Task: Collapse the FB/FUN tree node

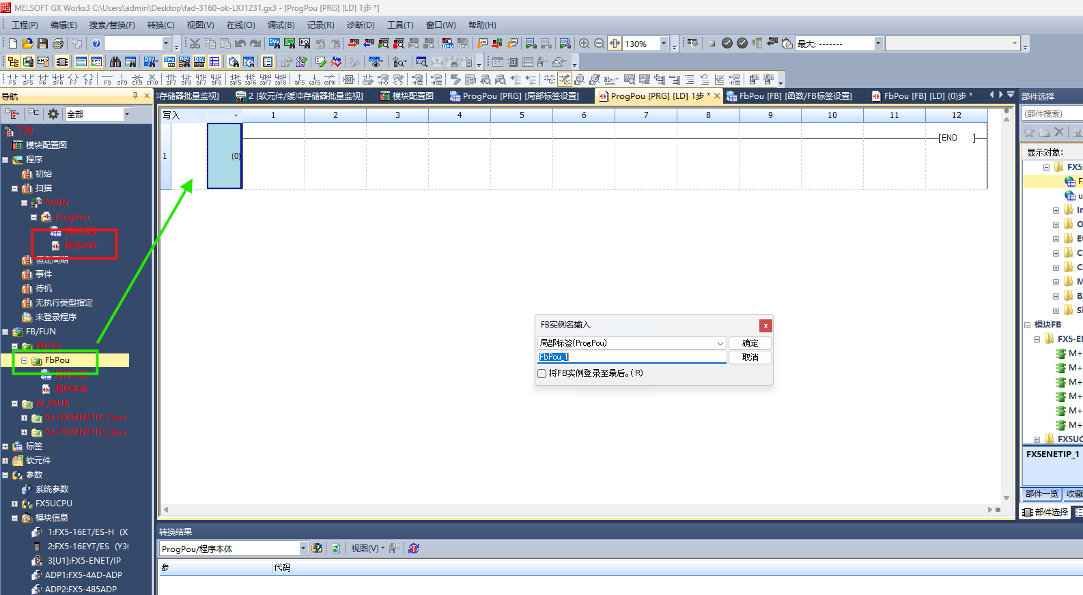Action: [x=5, y=332]
